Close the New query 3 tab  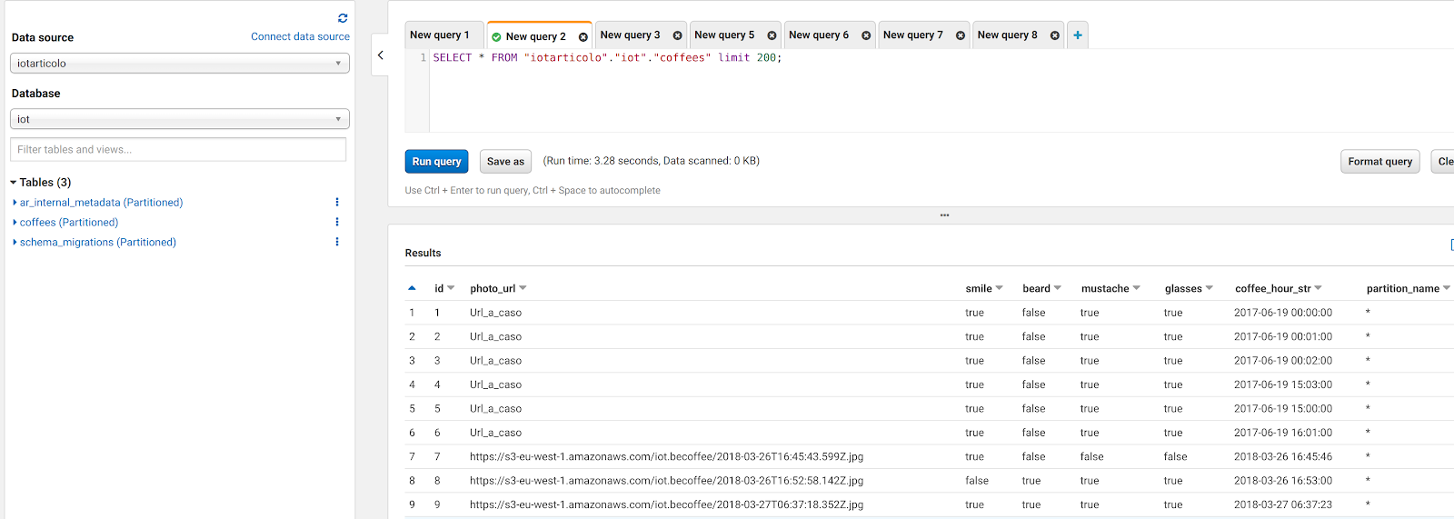[x=677, y=35]
